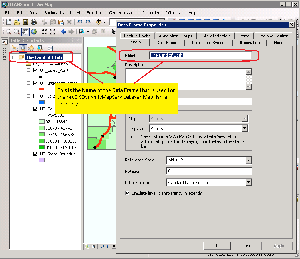Viewport: 300px width, 259px height.
Task: Toggle the UT_Interstate_Lines layer checkbox
Action: [36, 83]
